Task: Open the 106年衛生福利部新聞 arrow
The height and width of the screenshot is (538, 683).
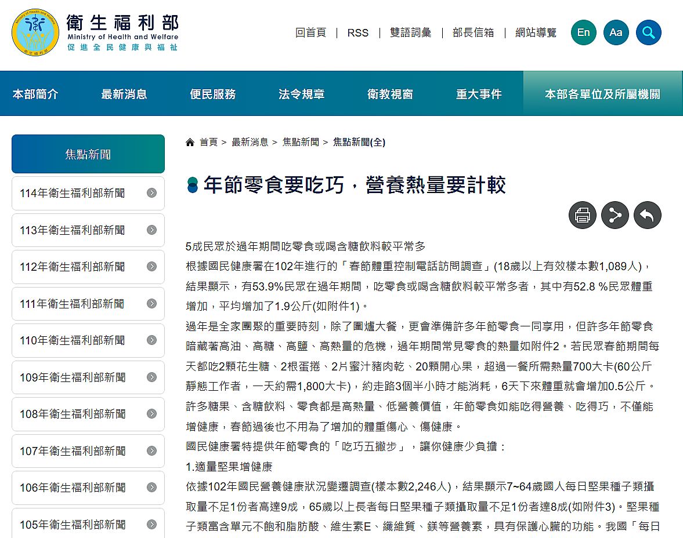Action: [x=151, y=488]
